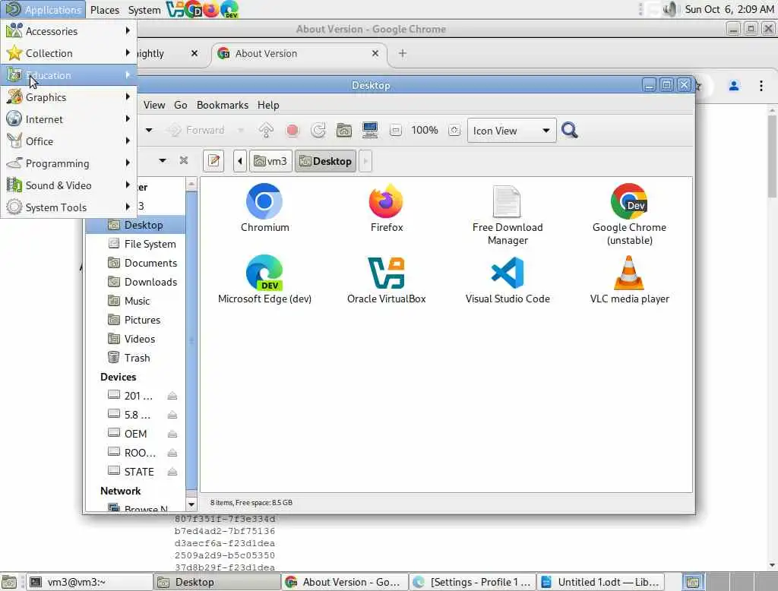Click the Chrome profile avatar icon
Screen dimensions: 778x591
click(x=733, y=86)
